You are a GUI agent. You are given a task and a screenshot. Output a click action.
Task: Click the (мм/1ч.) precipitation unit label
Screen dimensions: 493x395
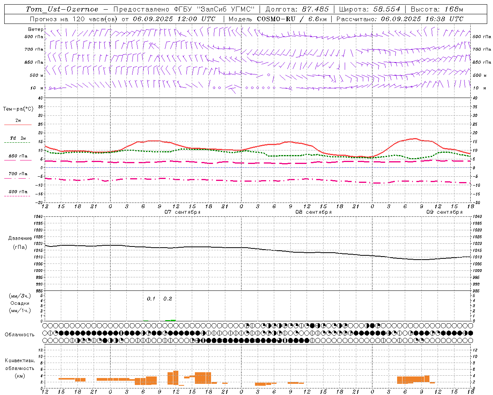tap(20, 311)
